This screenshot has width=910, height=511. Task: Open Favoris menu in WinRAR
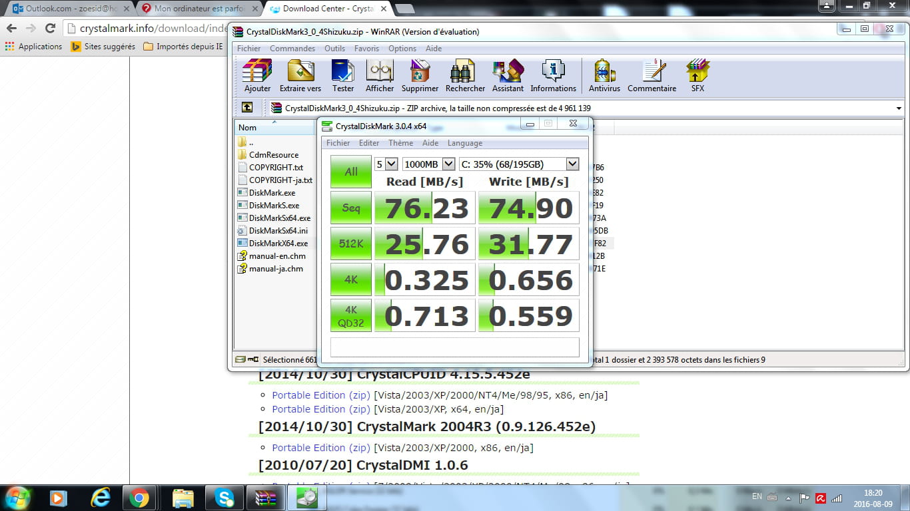tap(366, 49)
